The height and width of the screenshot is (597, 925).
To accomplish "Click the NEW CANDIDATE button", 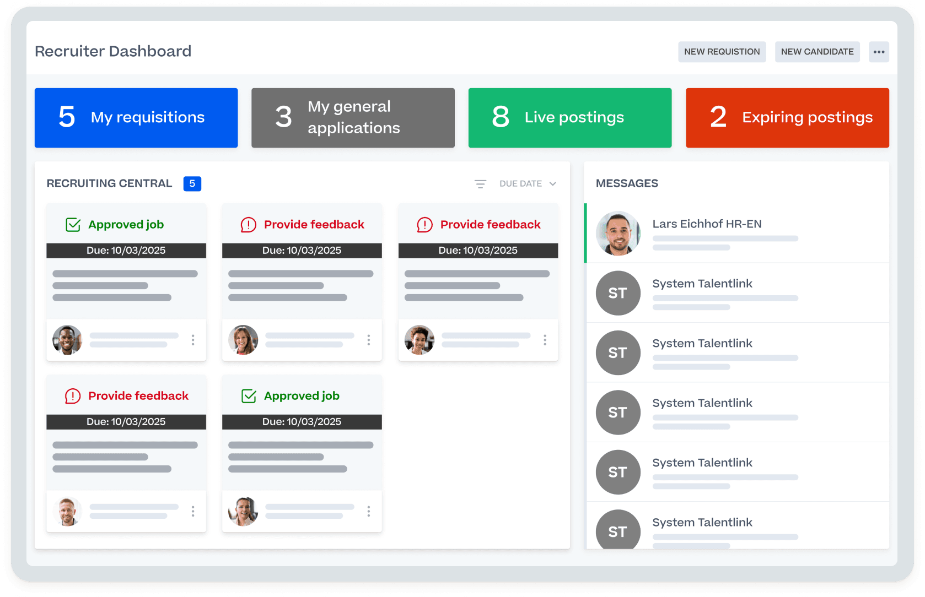I will 817,51.
